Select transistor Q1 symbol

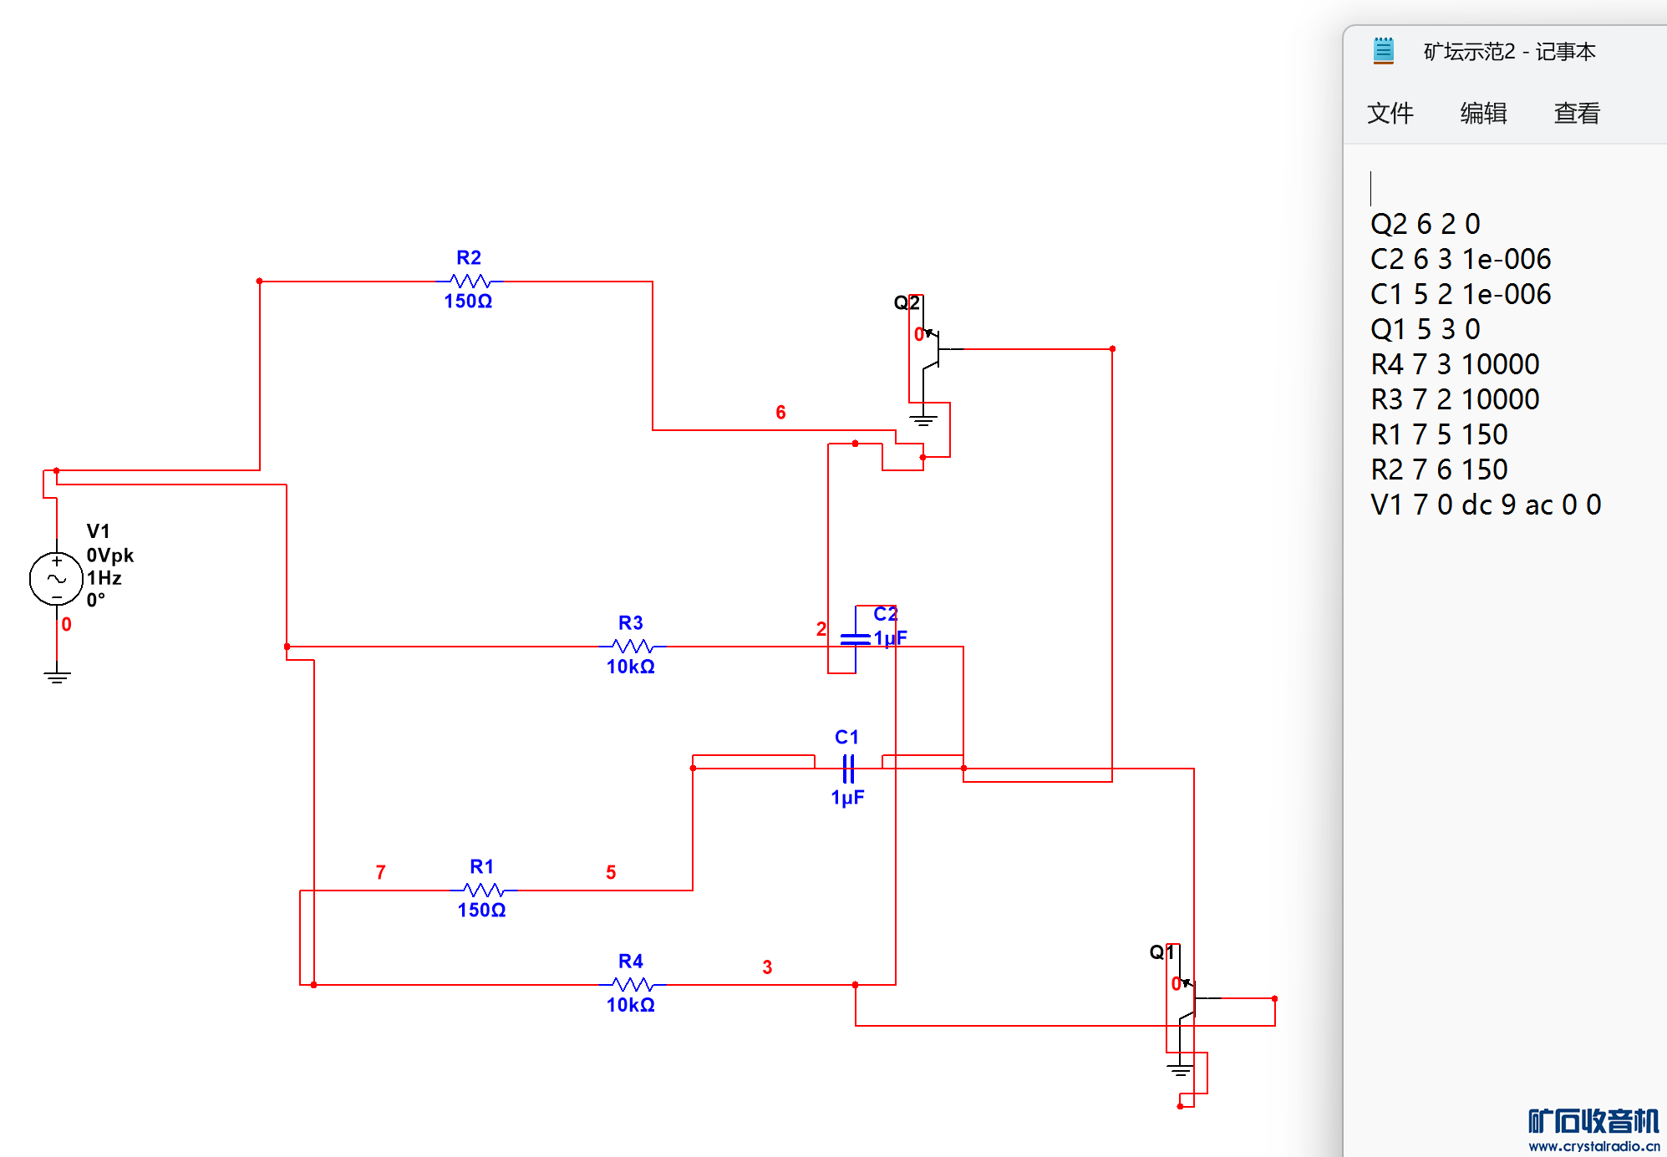coord(1190,998)
